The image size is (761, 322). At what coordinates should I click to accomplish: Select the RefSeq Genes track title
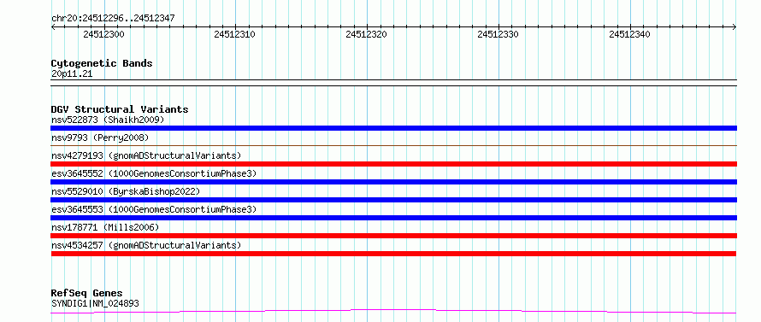pos(86,294)
